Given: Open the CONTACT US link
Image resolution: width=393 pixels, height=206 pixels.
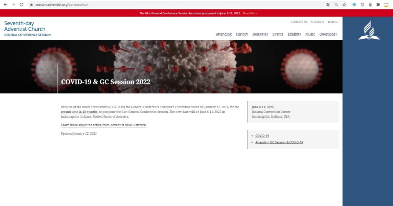Looking at the screenshot, I should point(299,22).
